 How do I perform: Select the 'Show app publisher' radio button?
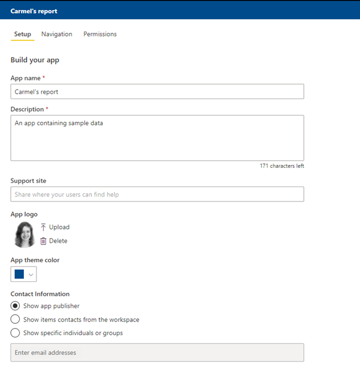[x=16, y=306]
